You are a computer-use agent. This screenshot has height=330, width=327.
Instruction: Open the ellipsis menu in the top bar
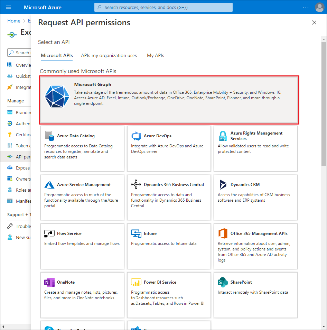coord(306,7)
